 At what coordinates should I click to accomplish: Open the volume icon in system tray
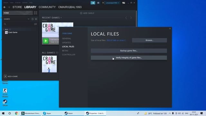(179, 113)
